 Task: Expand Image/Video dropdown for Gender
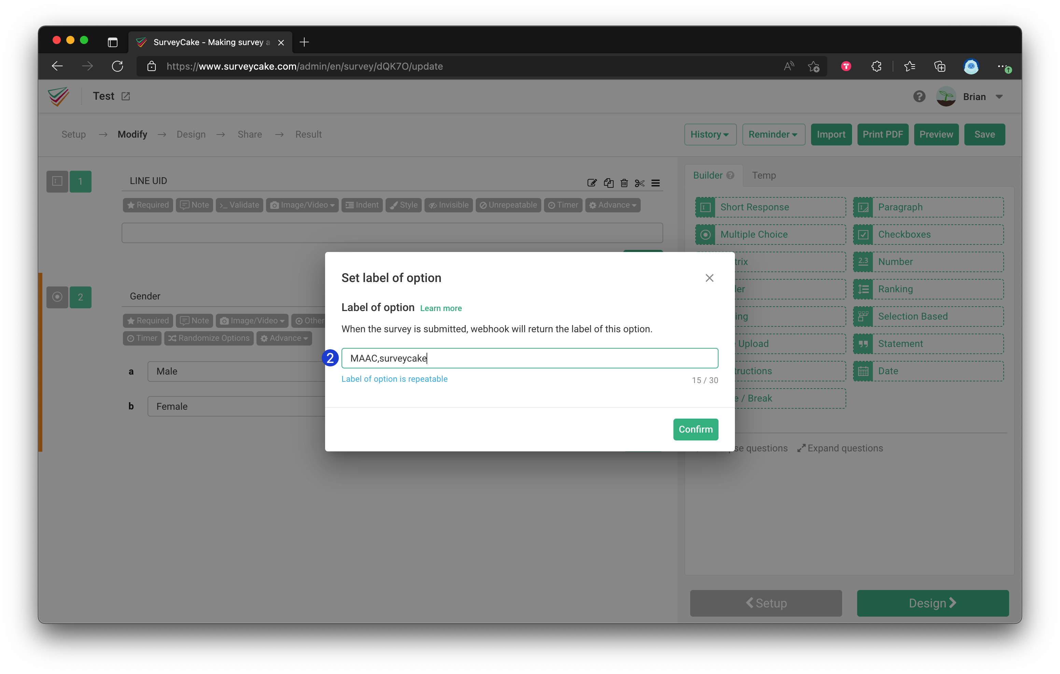(x=252, y=321)
